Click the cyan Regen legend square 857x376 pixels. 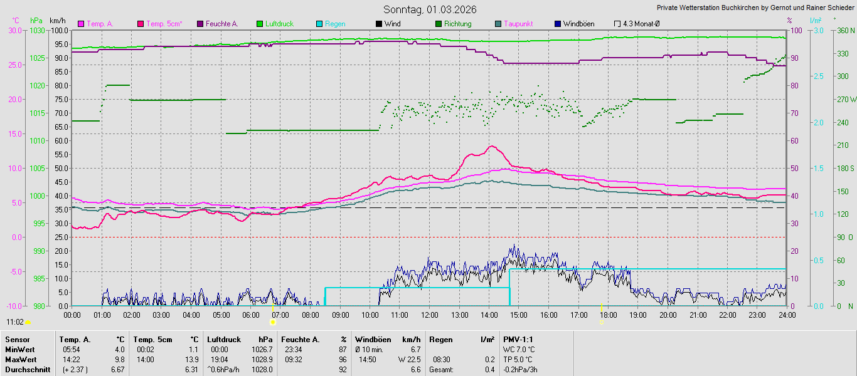[319, 24]
